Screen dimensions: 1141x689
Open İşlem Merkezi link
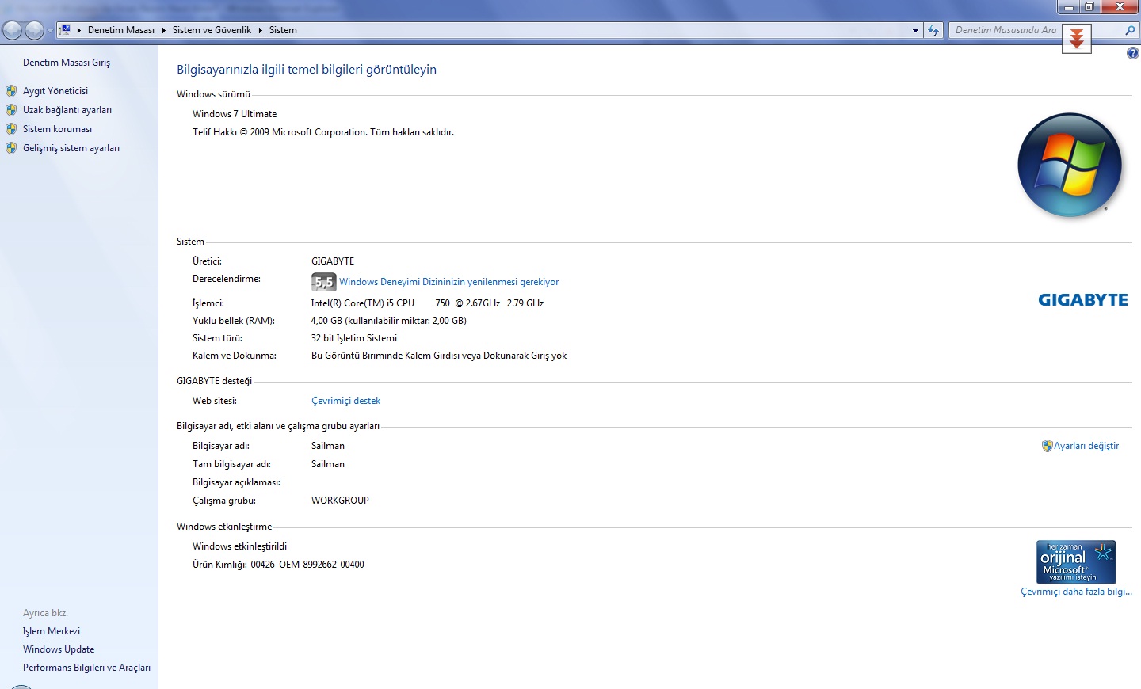click(52, 631)
